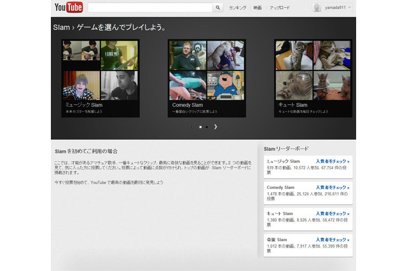The width and height of the screenshot is (407, 271).
Task: Click 入賞者をチェック for 奇抜 Slam
Action: click(x=333, y=240)
